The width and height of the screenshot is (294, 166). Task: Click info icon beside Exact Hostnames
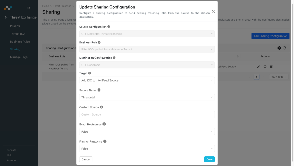[x=104, y=124]
